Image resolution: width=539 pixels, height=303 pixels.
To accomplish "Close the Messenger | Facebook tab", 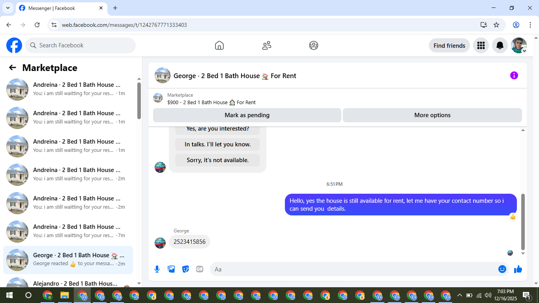I will click(x=101, y=8).
